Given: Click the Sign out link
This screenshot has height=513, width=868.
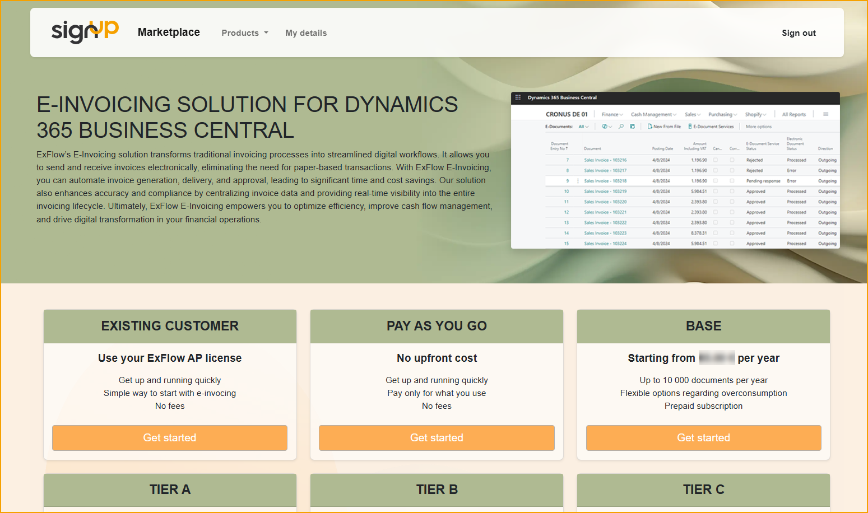Looking at the screenshot, I should [x=799, y=33].
